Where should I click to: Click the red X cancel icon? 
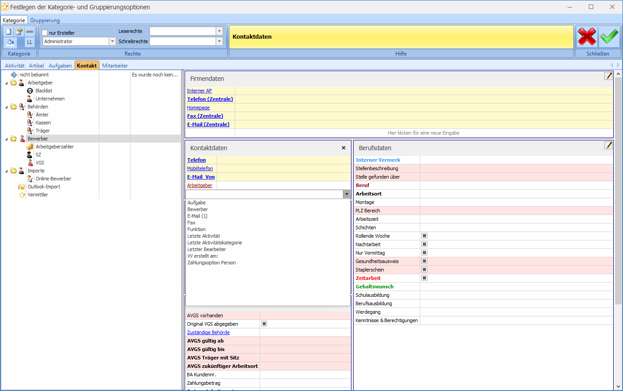point(587,37)
